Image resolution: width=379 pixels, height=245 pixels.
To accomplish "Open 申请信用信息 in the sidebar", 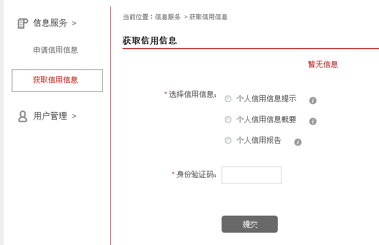I will [x=56, y=50].
